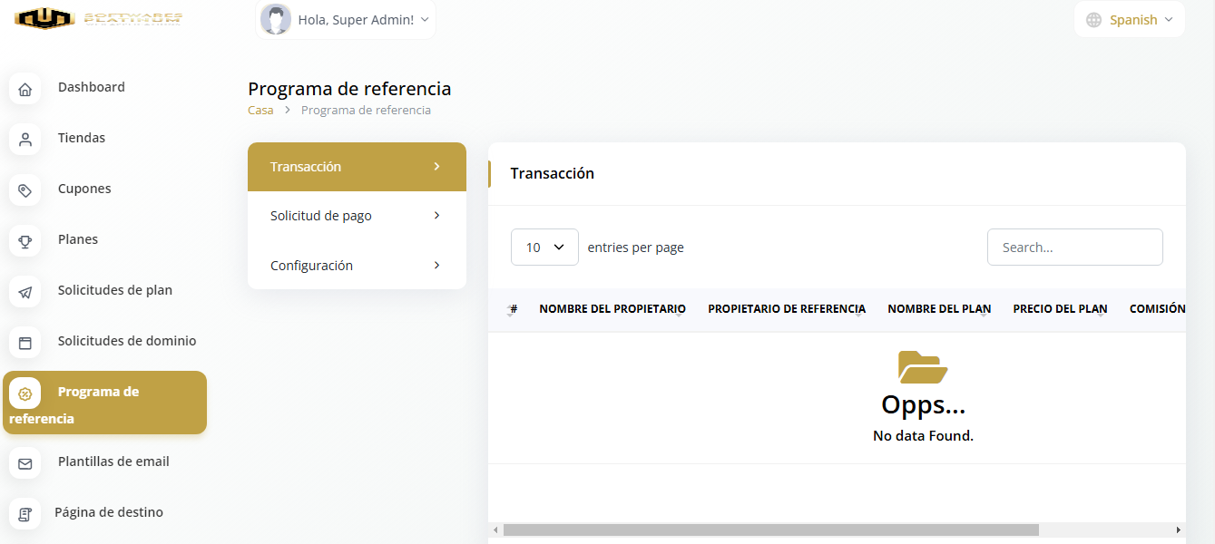Image resolution: width=1215 pixels, height=544 pixels.
Task: Open Programa de referencia in sidebar
Action: point(104,403)
